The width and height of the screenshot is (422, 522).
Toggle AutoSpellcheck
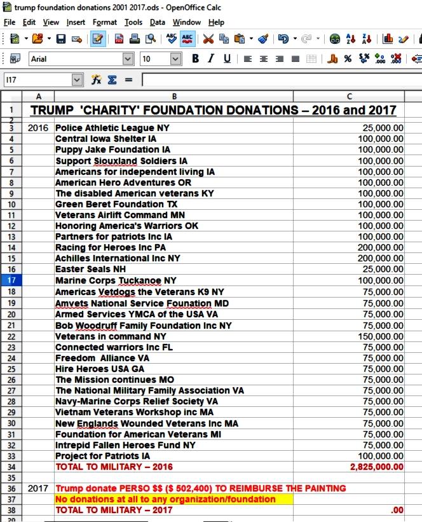tap(187, 39)
